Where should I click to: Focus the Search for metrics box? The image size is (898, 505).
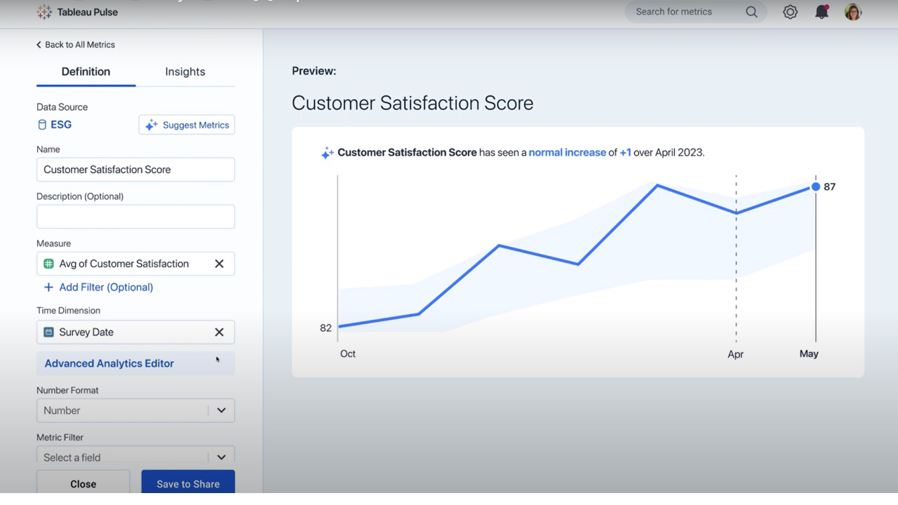click(696, 12)
